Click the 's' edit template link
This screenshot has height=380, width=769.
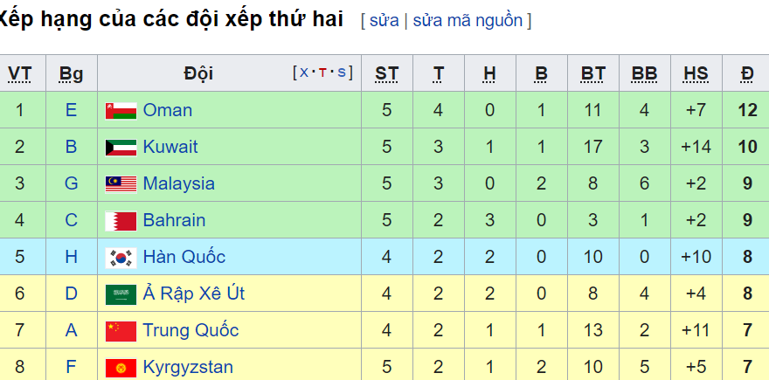point(342,73)
